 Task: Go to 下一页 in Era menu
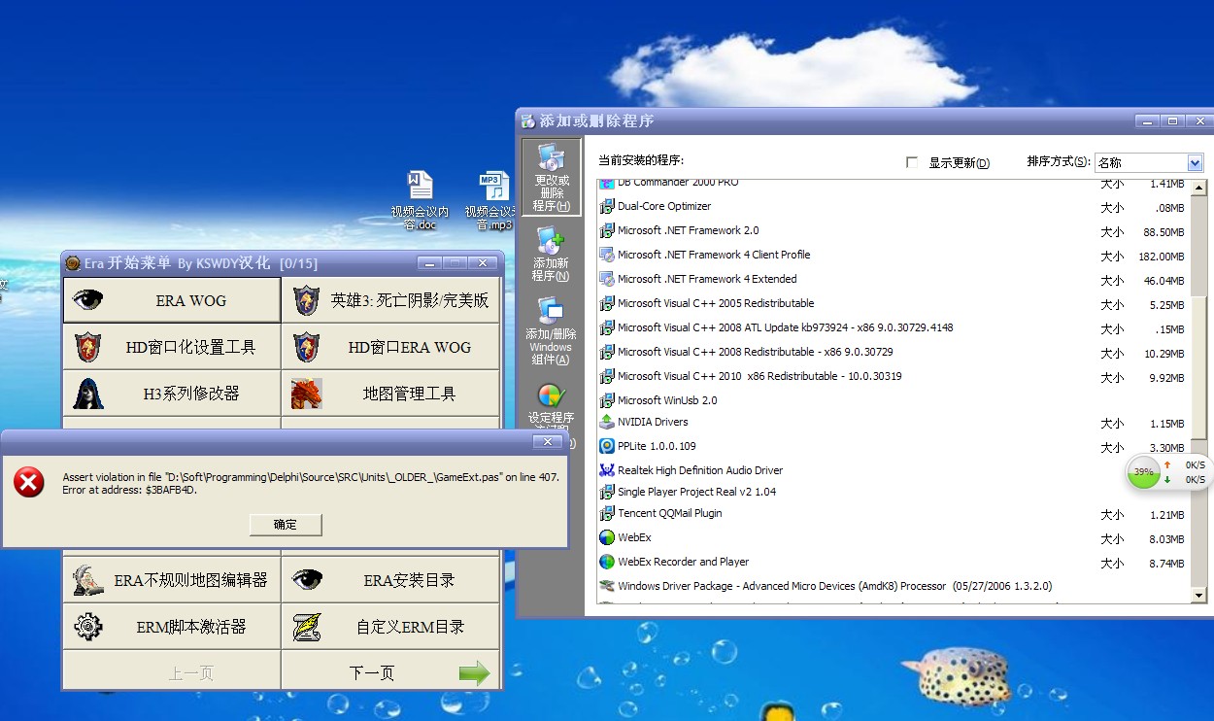click(x=390, y=673)
